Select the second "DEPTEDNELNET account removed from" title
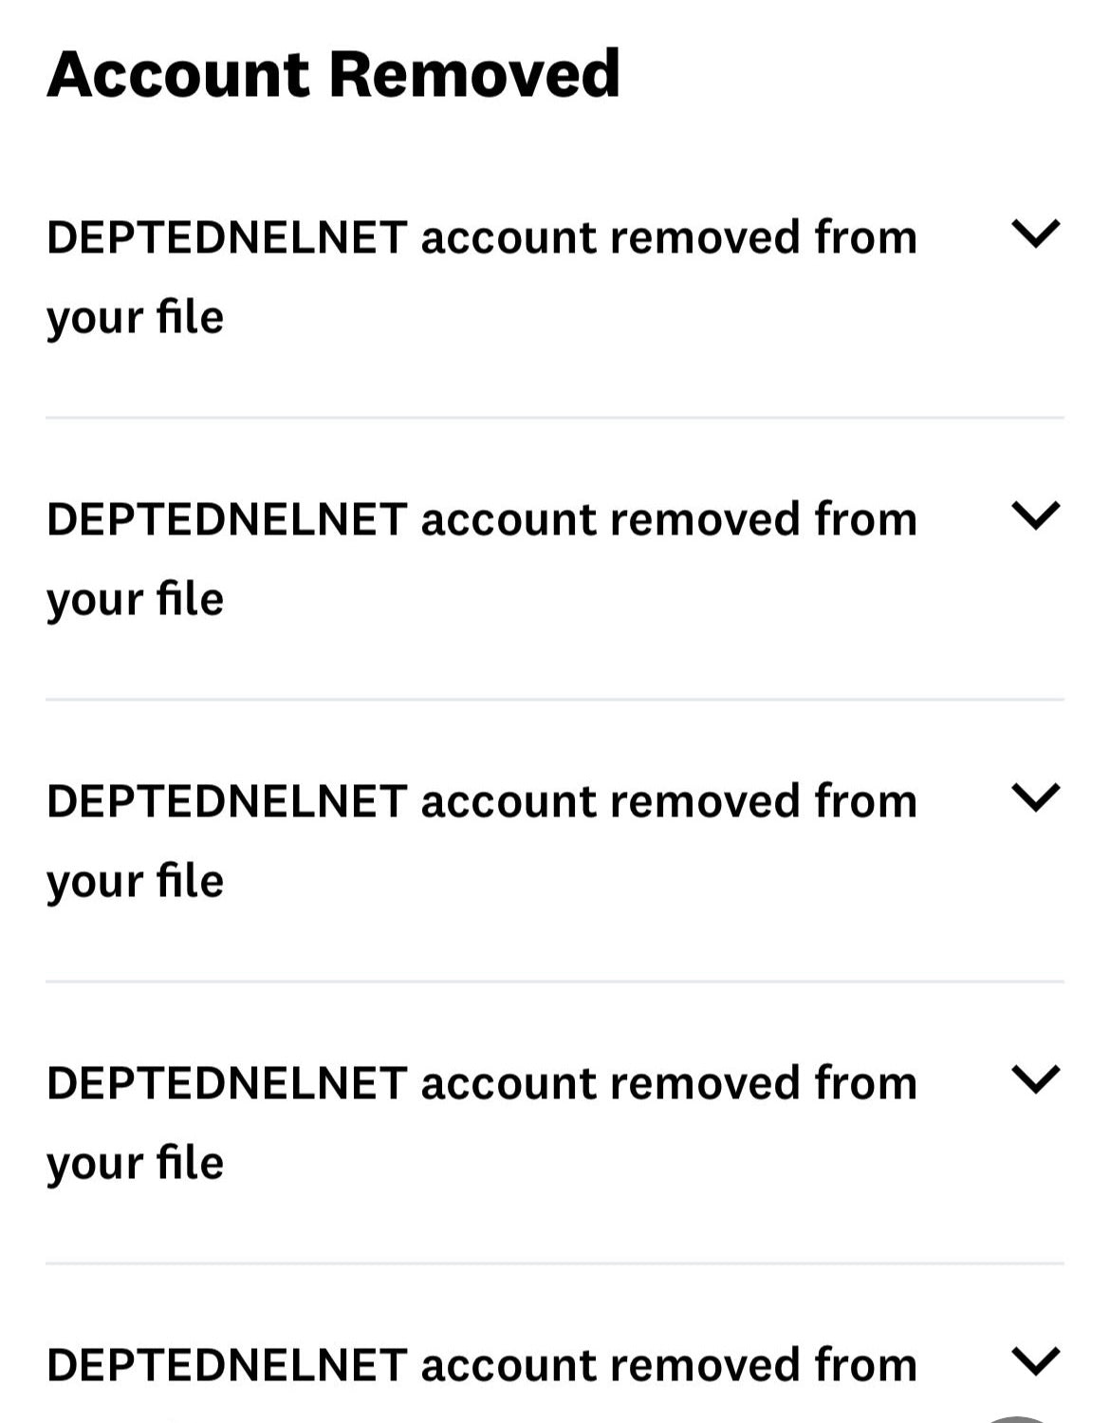The width and height of the screenshot is (1110, 1423). pos(482,519)
